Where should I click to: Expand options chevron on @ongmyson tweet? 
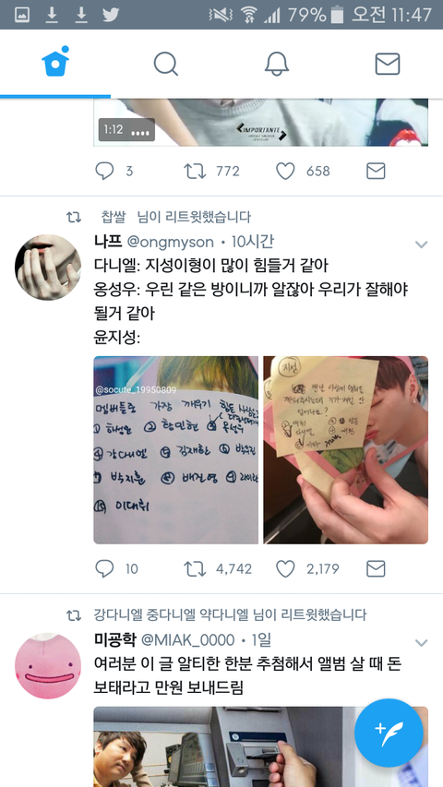click(421, 244)
